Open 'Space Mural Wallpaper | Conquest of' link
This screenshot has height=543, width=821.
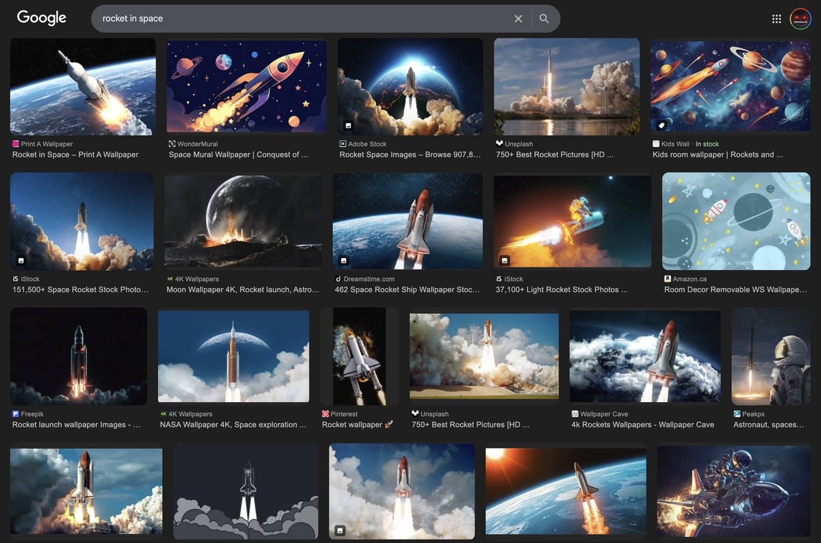pos(238,155)
